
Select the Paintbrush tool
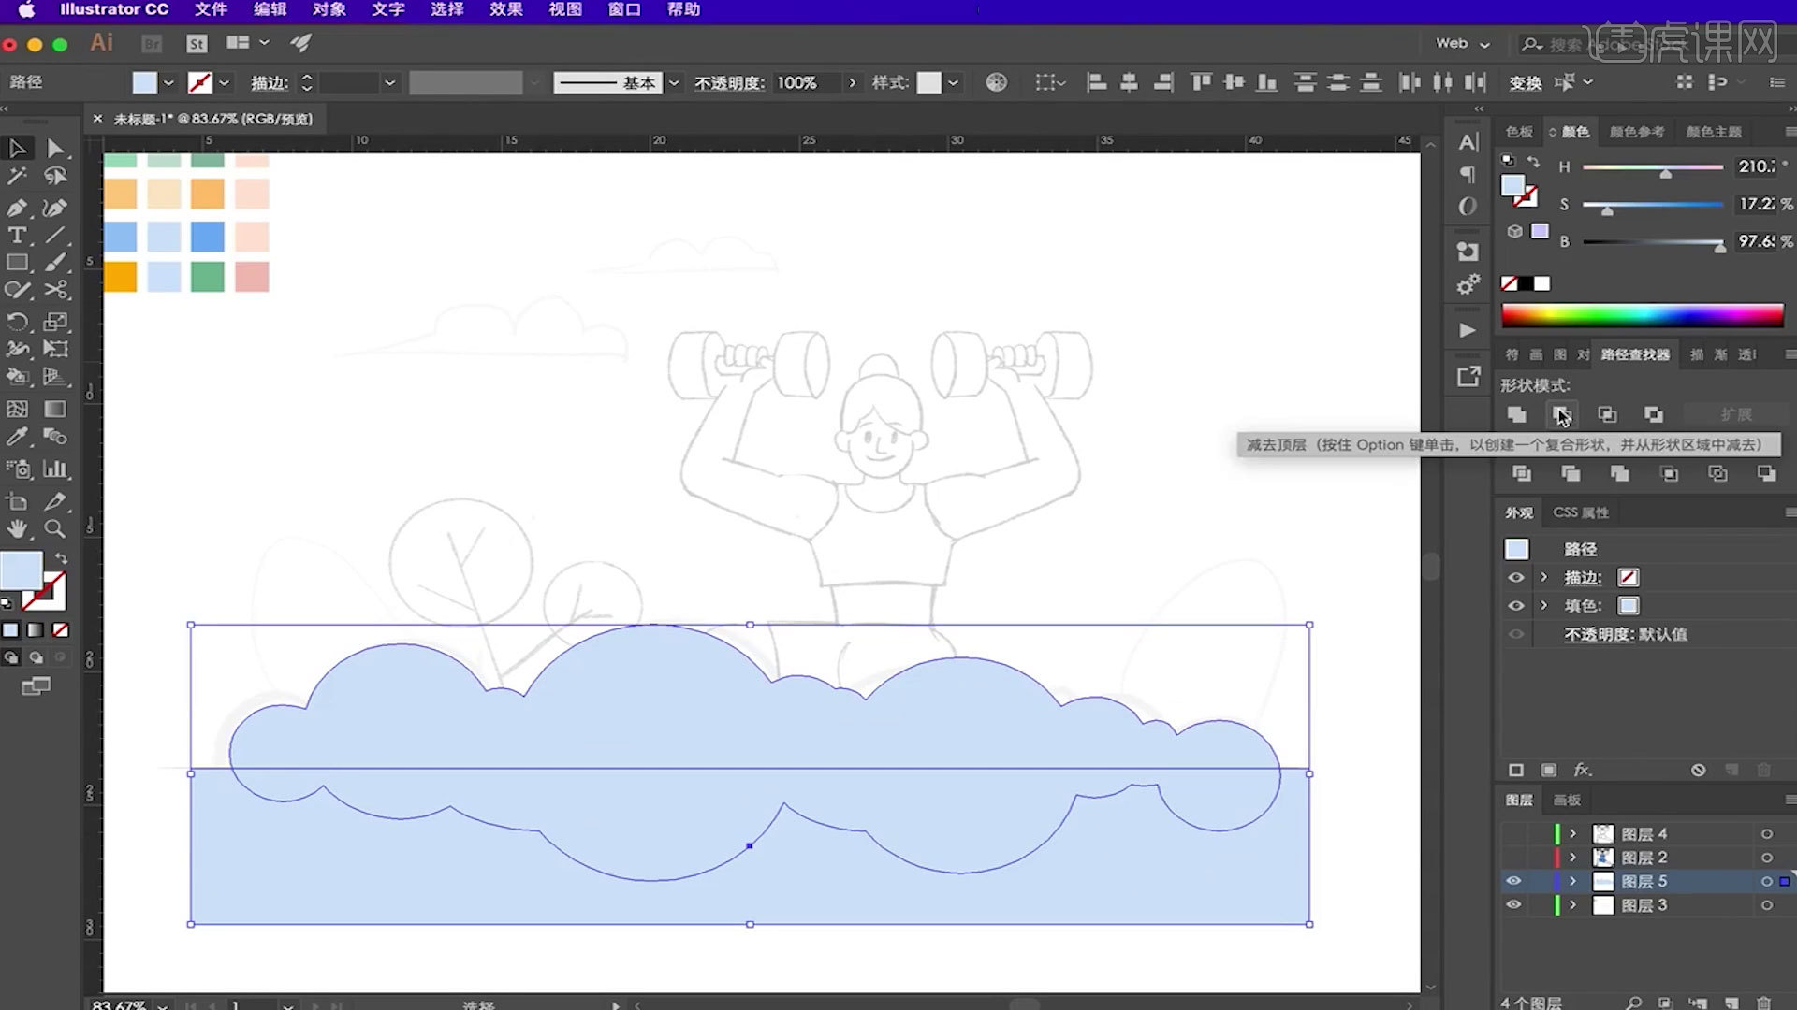click(55, 263)
